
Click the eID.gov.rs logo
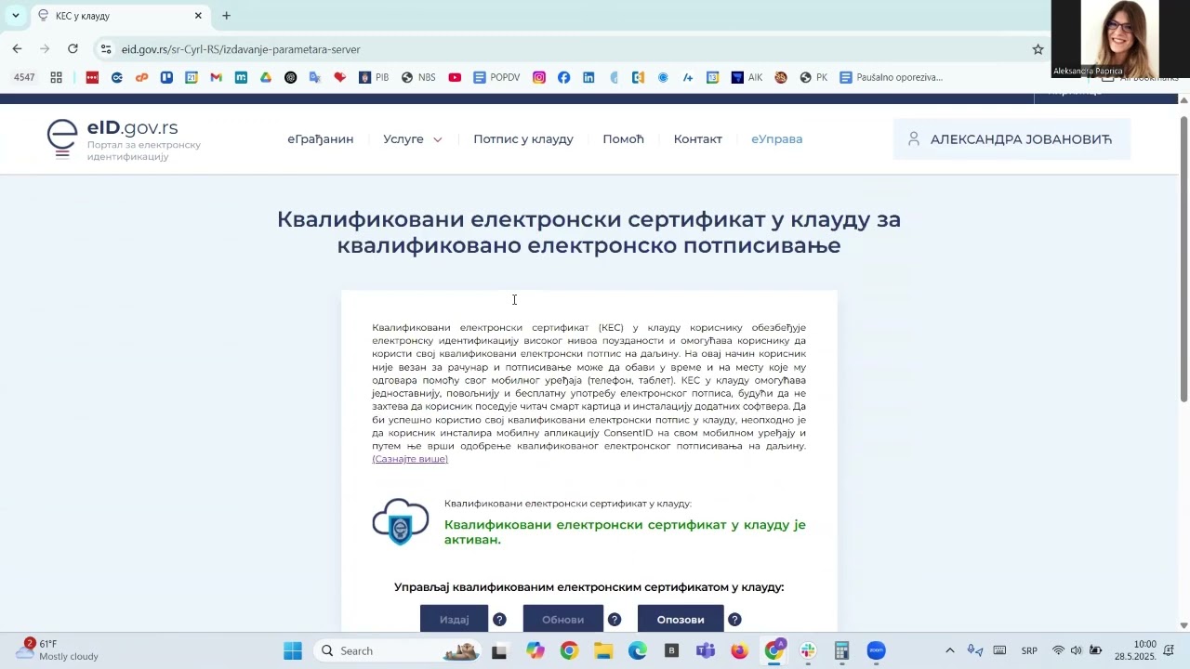coord(124,139)
